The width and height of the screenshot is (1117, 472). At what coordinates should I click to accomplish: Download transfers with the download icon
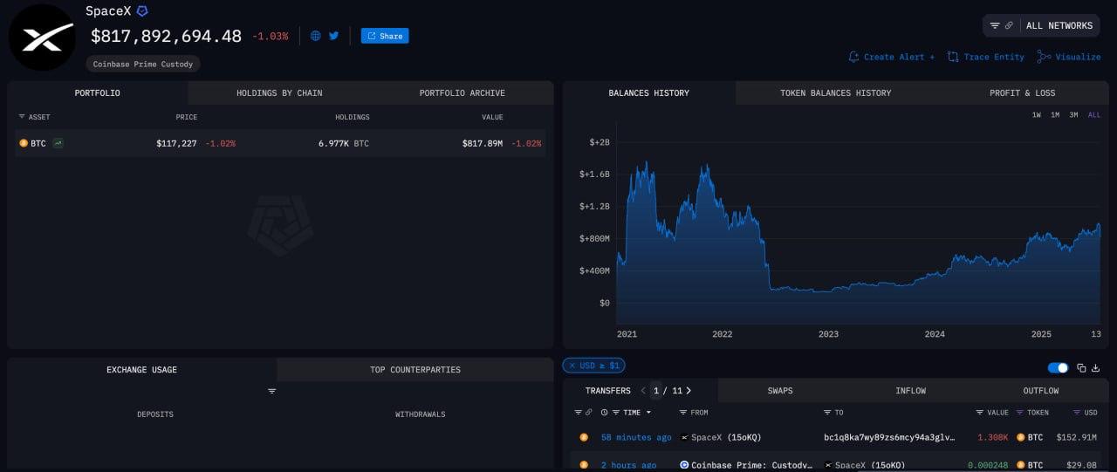coord(1096,368)
